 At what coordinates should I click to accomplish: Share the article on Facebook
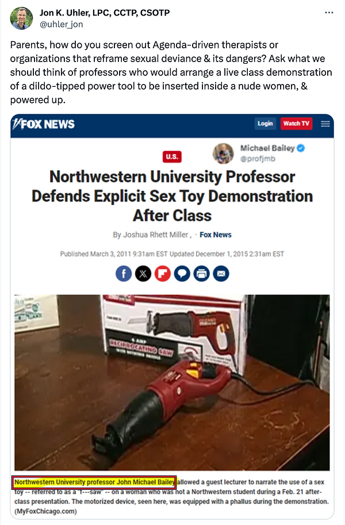(124, 274)
